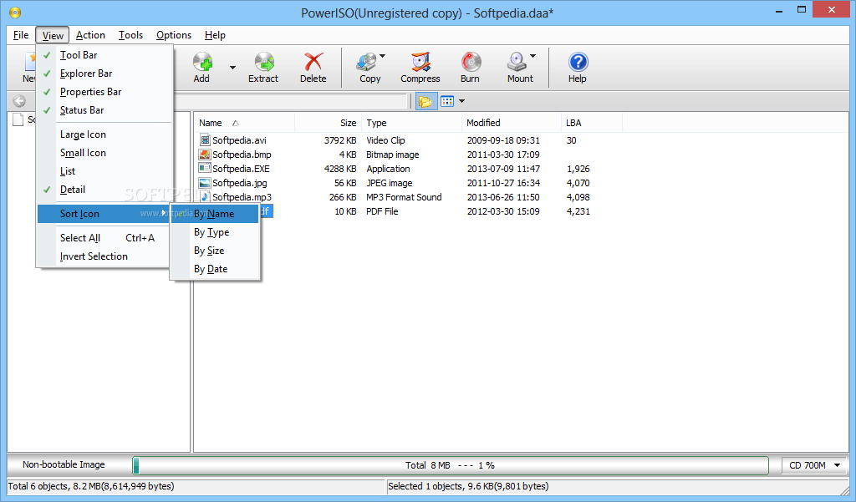Screen dimensions: 856x502
Task: Open the Add button dropdown arrow
Action: 232,68
